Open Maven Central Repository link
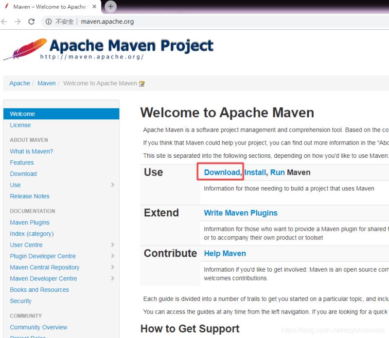This screenshot has width=389, height=338. coord(45,267)
